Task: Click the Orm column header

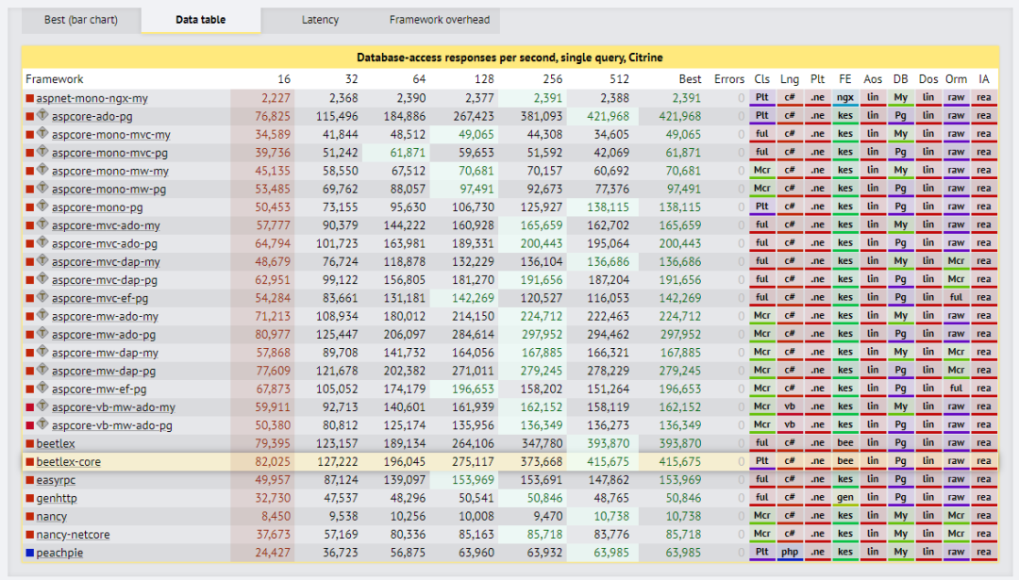Action: [x=956, y=79]
